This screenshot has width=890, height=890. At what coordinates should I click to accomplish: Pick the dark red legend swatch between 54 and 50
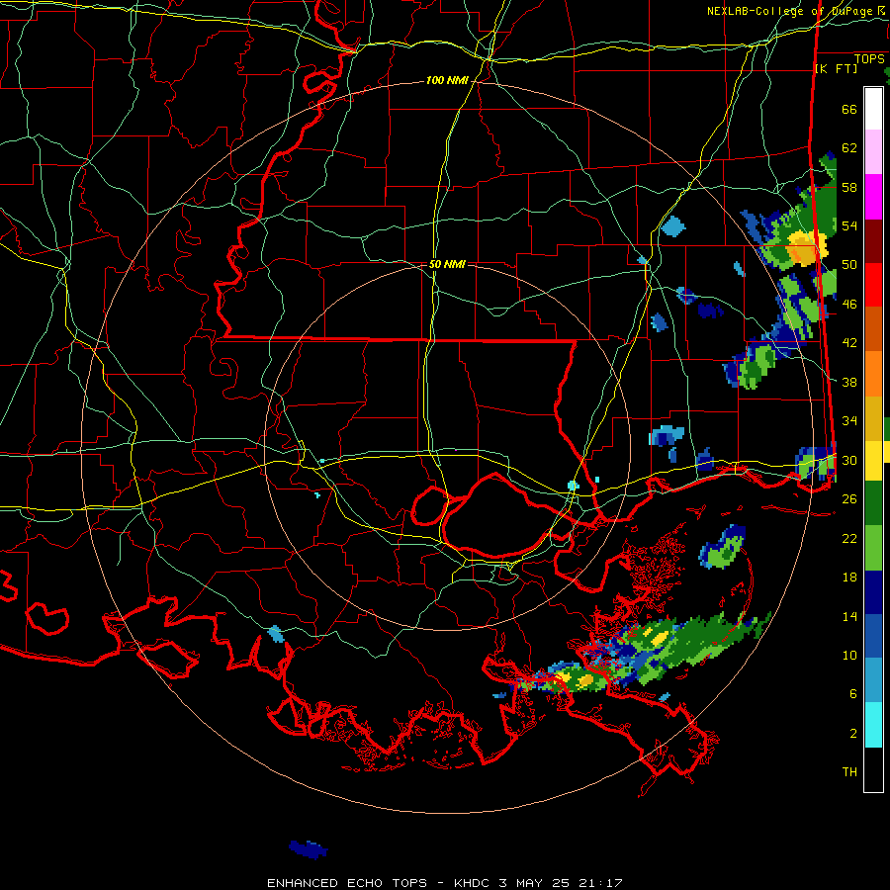pyautogui.click(x=873, y=240)
